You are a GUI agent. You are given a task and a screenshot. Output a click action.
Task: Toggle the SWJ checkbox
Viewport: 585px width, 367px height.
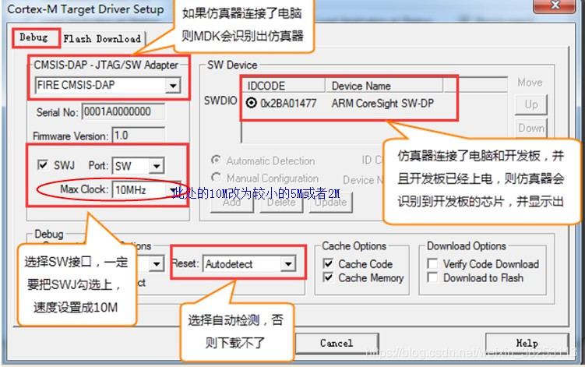point(44,165)
